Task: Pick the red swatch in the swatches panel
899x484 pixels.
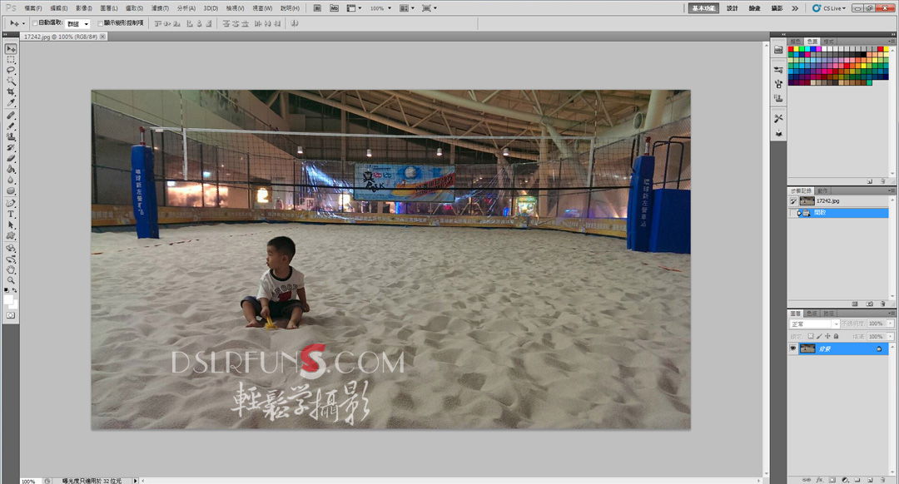Action: 791,49
